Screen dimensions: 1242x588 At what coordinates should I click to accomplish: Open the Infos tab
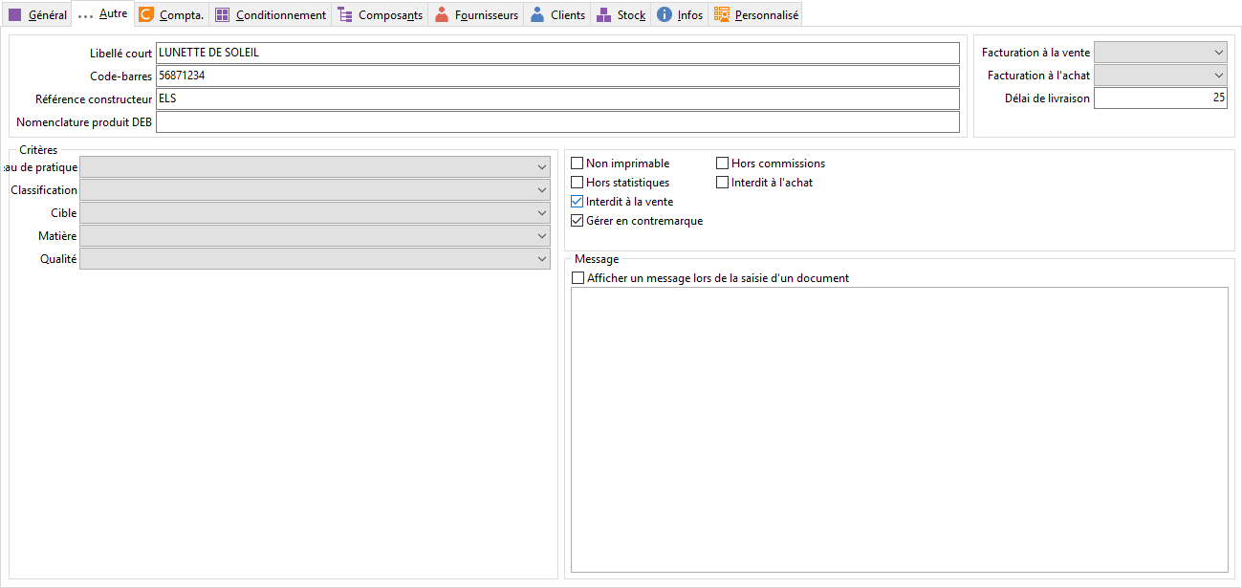[x=680, y=15]
